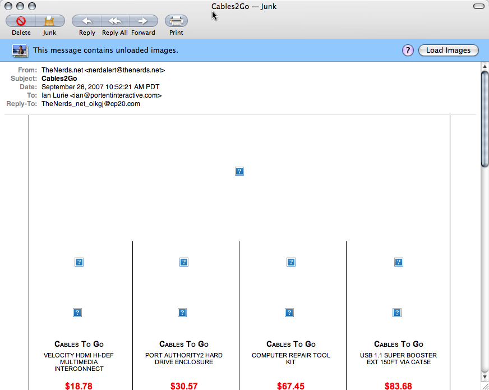Click the $30.57 price for the drive enclosure
Screen dimensions: 489x390
click(x=184, y=386)
